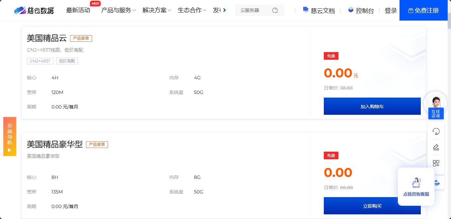
Task: Click the 美国精品豪华型 product title
Action: pos(55,144)
